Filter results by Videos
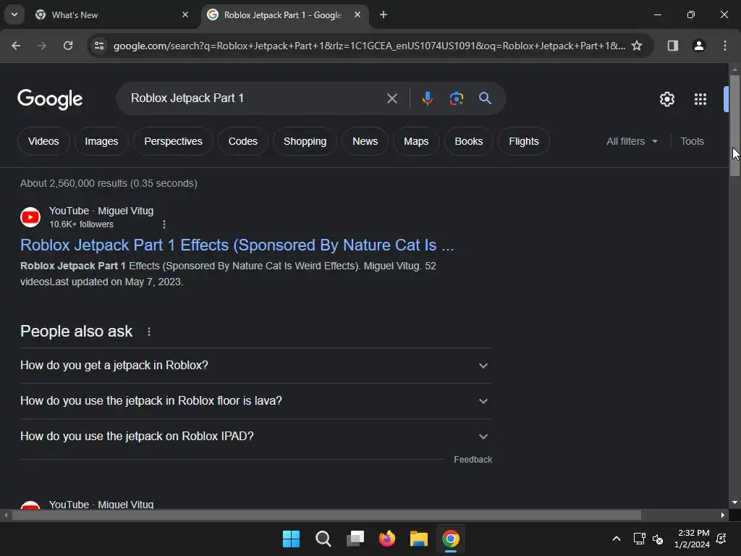Screen dimensions: 741x556 tap(43, 141)
